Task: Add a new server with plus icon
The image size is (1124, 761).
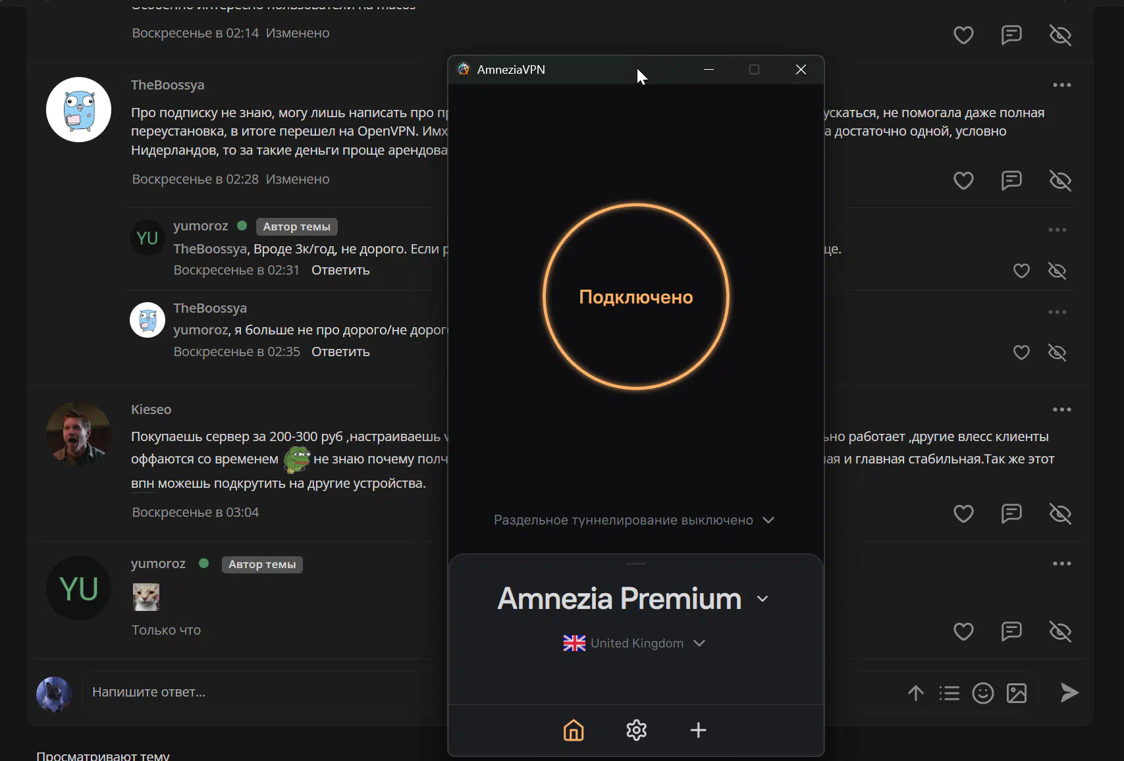Action: coord(698,729)
